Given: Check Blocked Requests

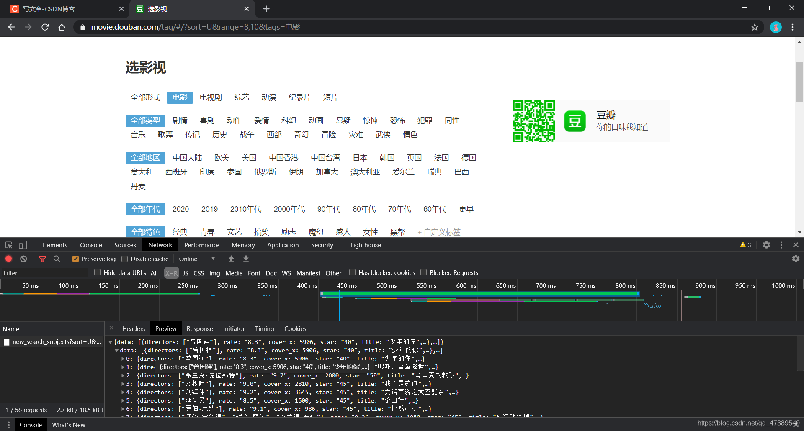Looking at the screenshot, I should tap(423, 272).
